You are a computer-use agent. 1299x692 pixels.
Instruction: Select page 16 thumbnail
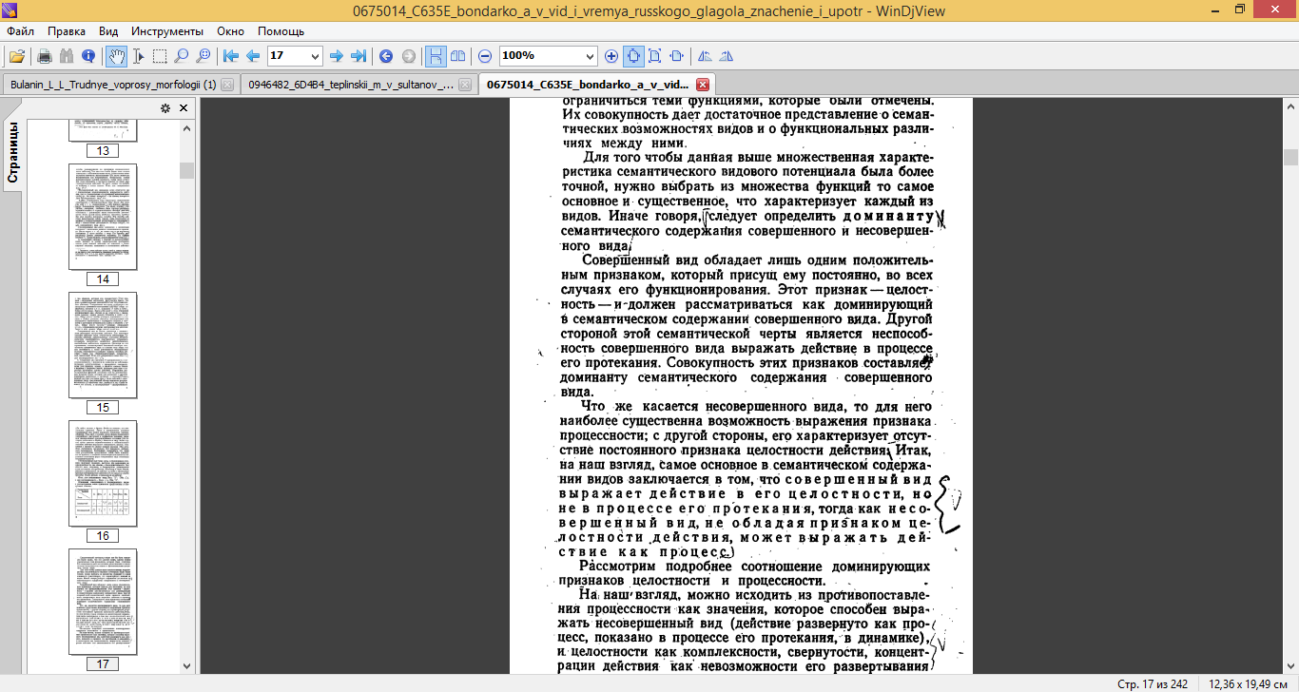(103, 472)
